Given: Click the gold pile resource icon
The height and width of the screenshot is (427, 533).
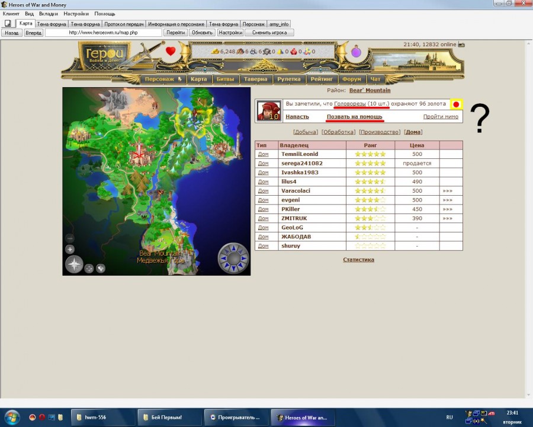Looking at the screenshot, I should (x=216, y=52).
